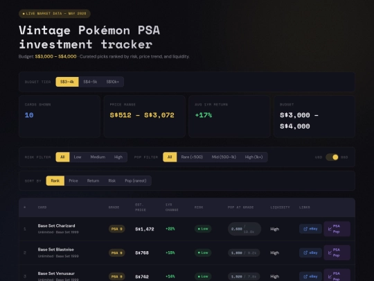This screenshot has height=281, width=374.
Task: Click the Base Set Charizard card name
Action: (x=57, y=225)
